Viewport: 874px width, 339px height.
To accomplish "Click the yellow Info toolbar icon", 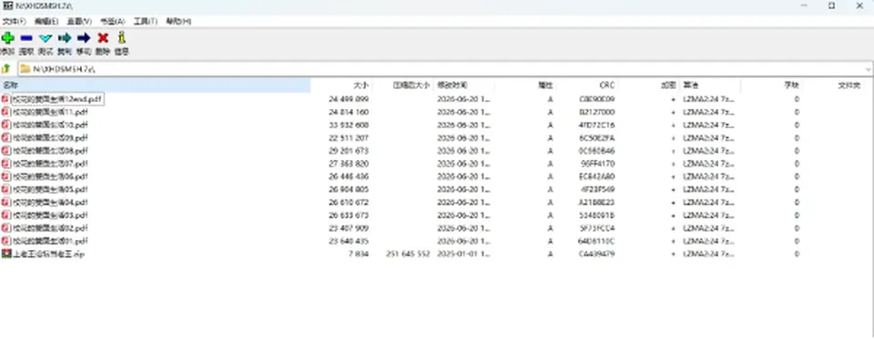I will [121, 38].
